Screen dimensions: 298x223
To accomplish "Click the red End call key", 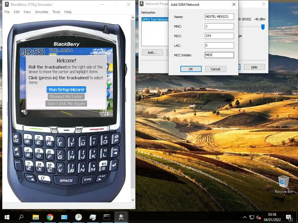I will point(96,130).
